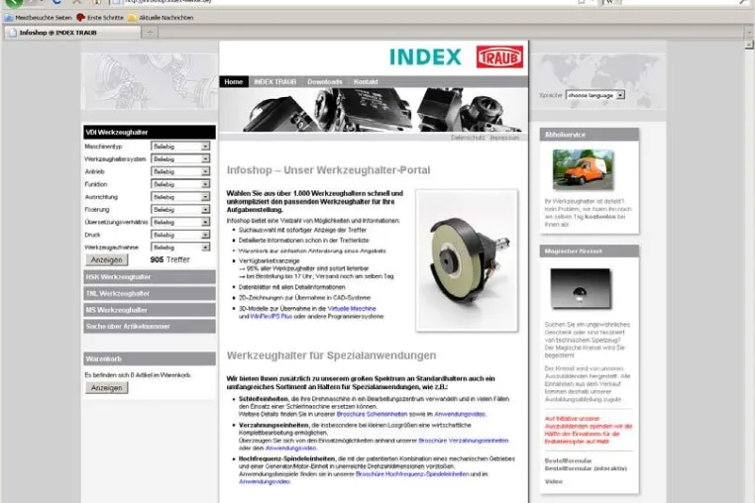Open the Aktuelle Nachrichten feed bookmark

tap(161, 18)
